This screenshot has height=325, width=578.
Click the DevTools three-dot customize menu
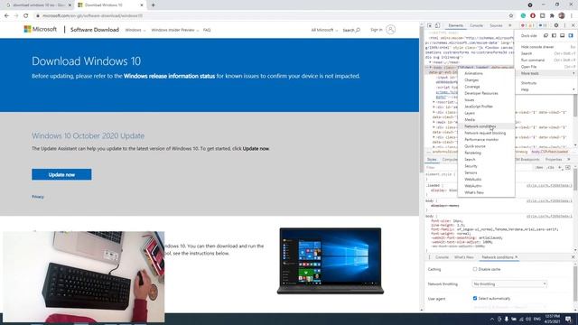coord(564,25)
